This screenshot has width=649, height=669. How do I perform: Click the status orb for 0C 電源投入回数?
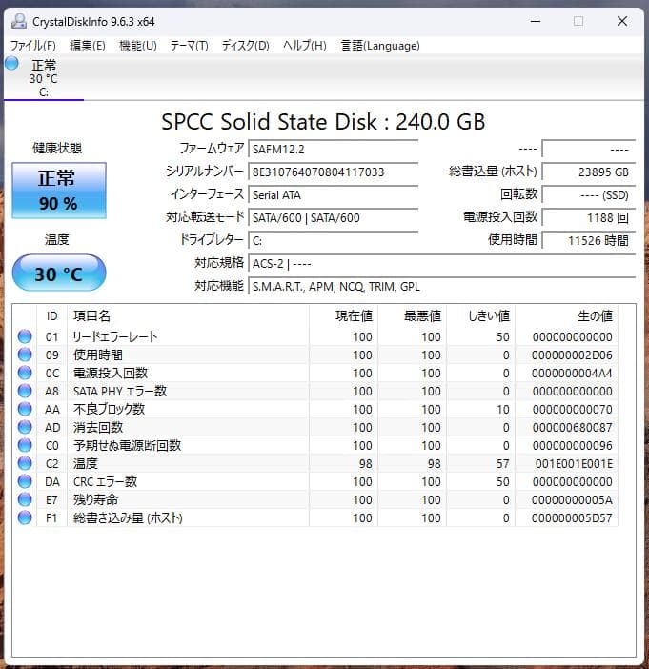(25, 373)
